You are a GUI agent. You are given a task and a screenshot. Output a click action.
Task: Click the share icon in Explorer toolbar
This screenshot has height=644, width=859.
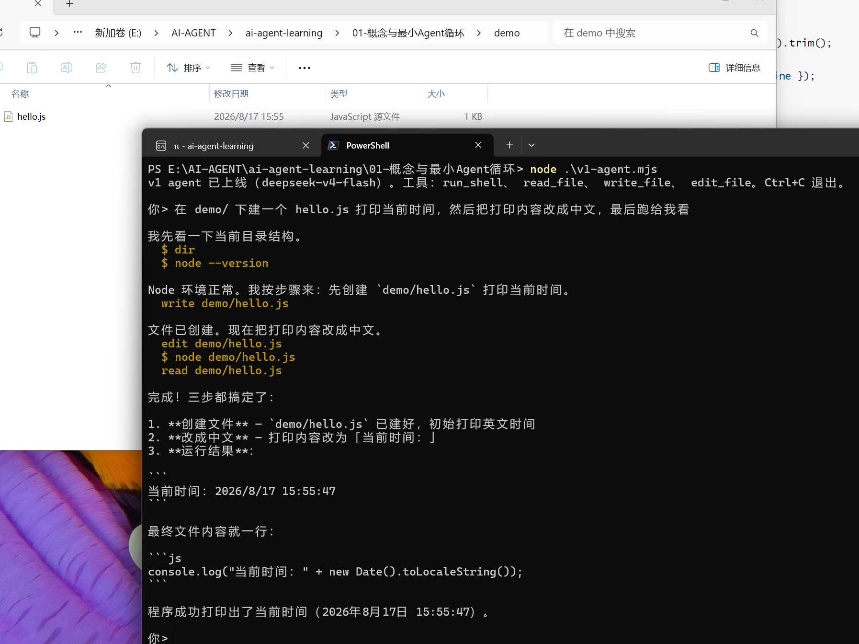point(101,68)
